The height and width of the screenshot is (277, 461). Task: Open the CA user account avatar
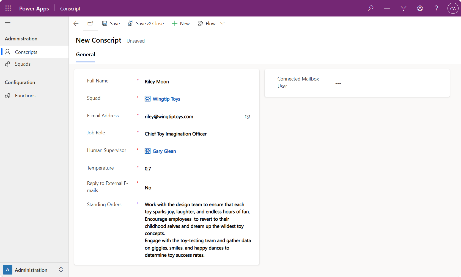pyautogui.click(x=453, y=8)
